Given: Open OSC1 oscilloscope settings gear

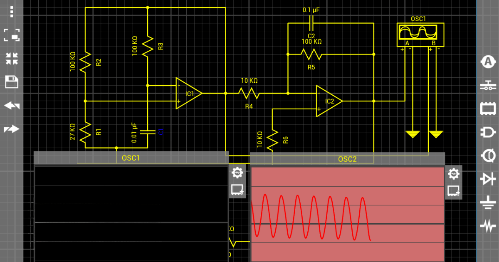Looking at the screenshot, I should 237,172.
